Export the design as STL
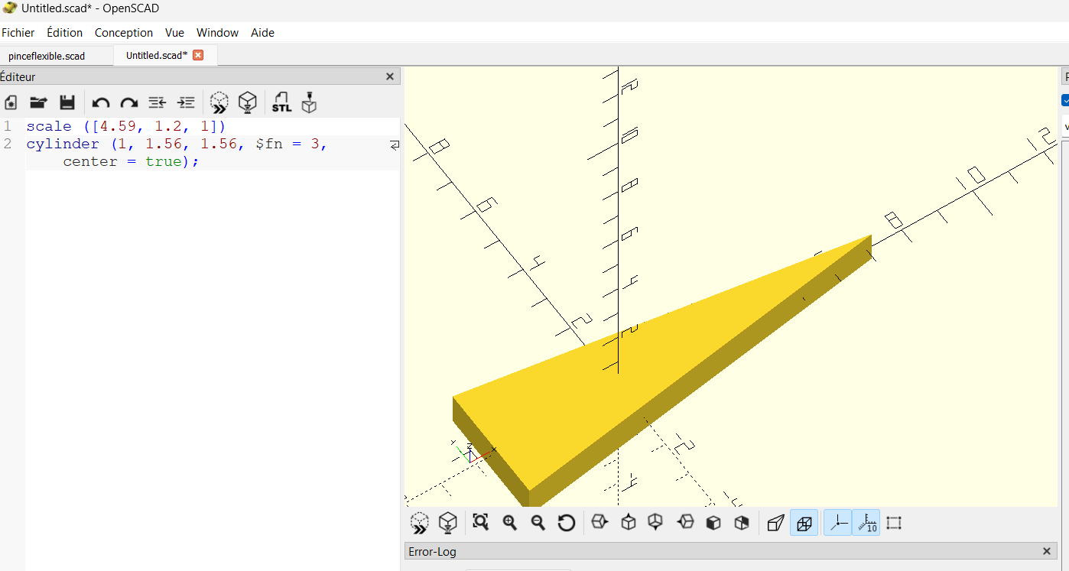 [281, 102]
